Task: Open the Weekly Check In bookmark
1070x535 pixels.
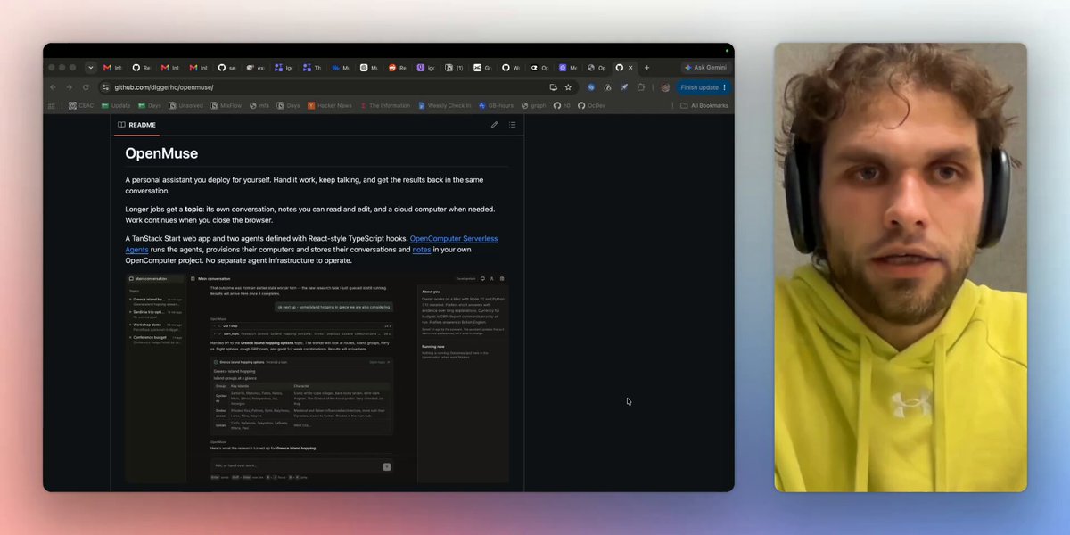Action: [x=445, y=105]
